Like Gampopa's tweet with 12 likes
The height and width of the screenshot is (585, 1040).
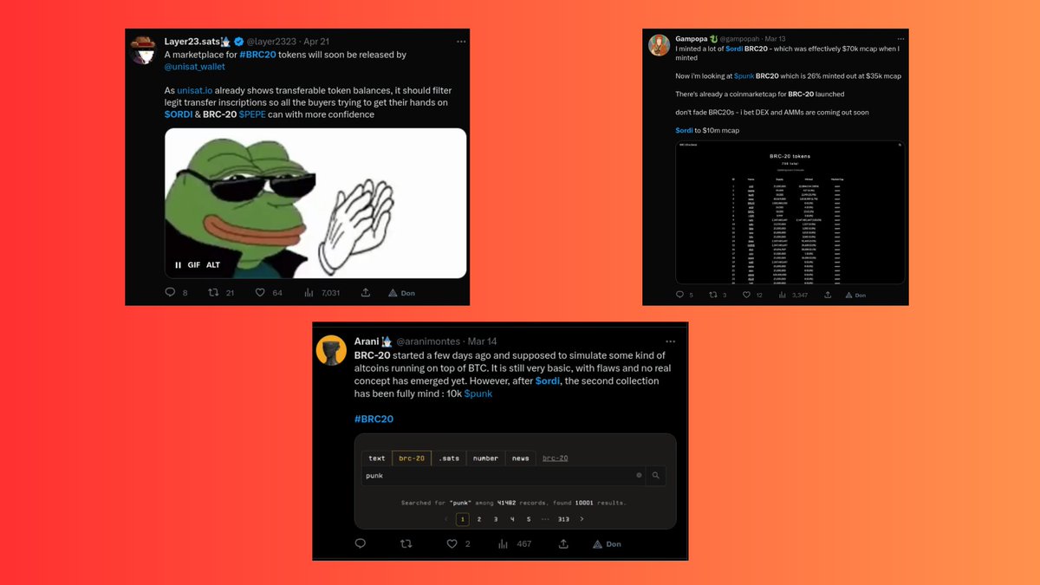[747, 296]
